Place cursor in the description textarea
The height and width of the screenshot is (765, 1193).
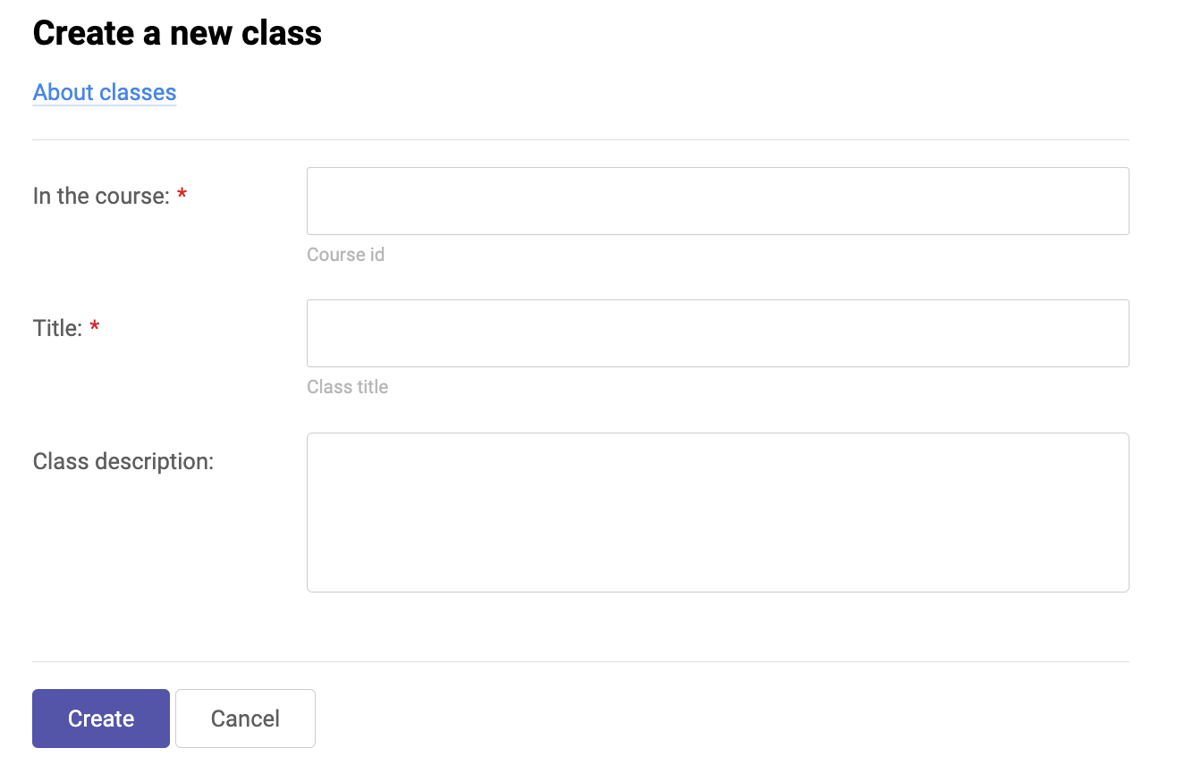point(715,511)
